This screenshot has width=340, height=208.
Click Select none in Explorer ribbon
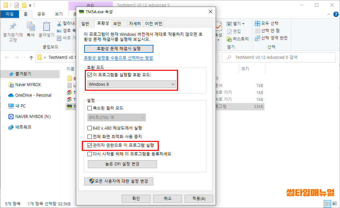267,31
